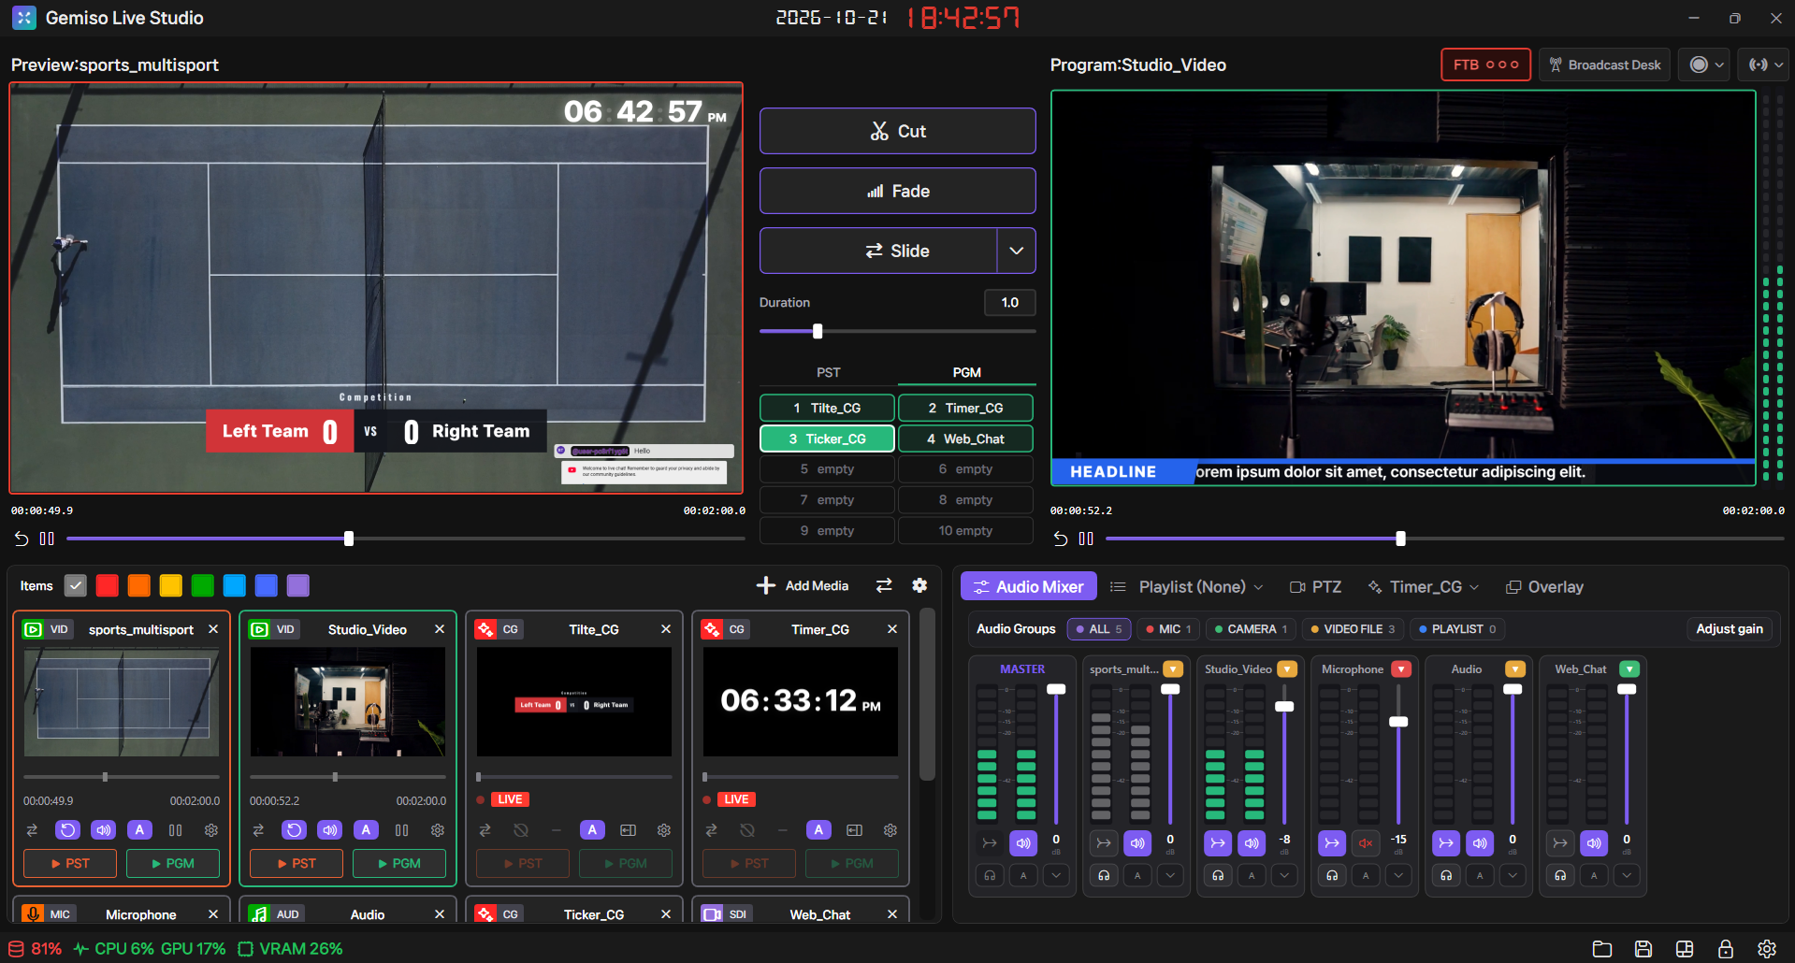Open the Items panel settings gear
The height and width of the screenshot is (963, 1795).
(919, 585)
